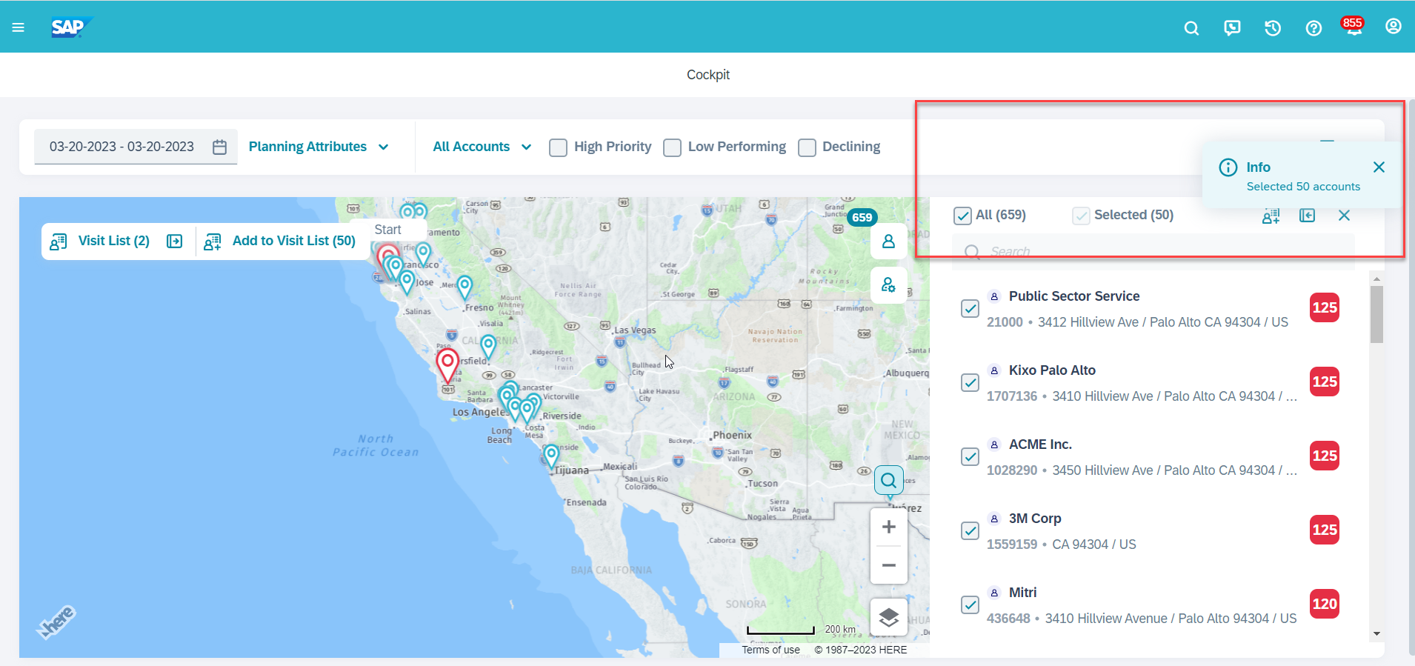Screen dimensions: 1415x666
Task: Click account ID 1028290 text
Action: tap(1012, 470)
